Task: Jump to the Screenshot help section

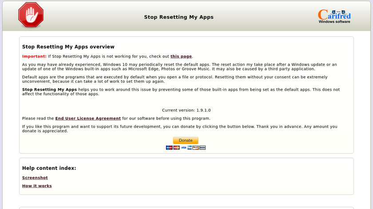Action: (35, 178)
